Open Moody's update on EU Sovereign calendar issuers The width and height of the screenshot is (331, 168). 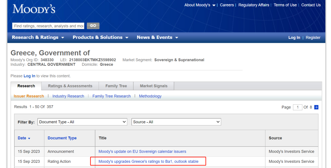[142, 151]
